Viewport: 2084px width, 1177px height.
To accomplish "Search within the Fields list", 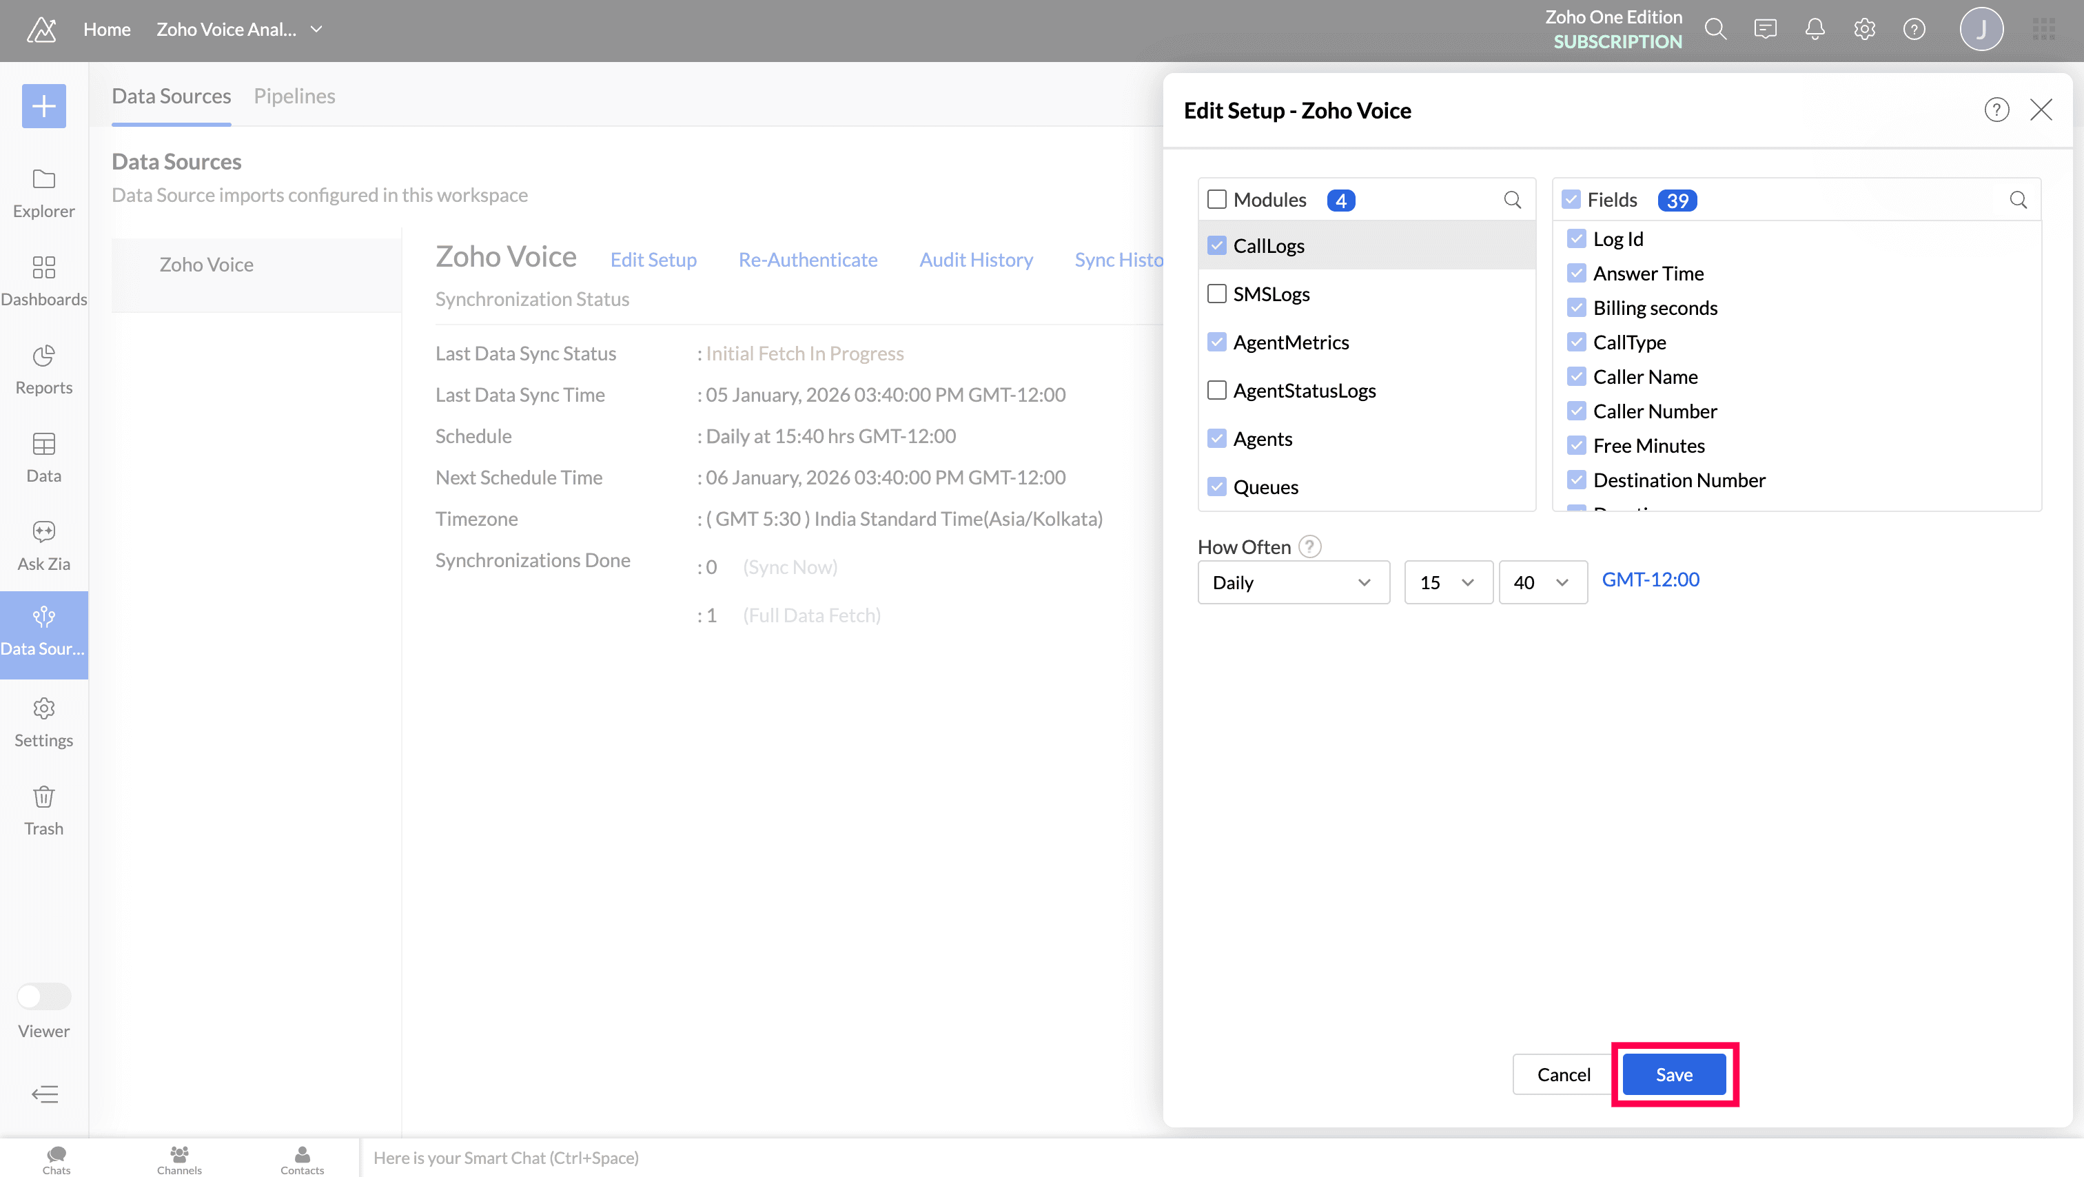I will click(x=2018, y=200).
